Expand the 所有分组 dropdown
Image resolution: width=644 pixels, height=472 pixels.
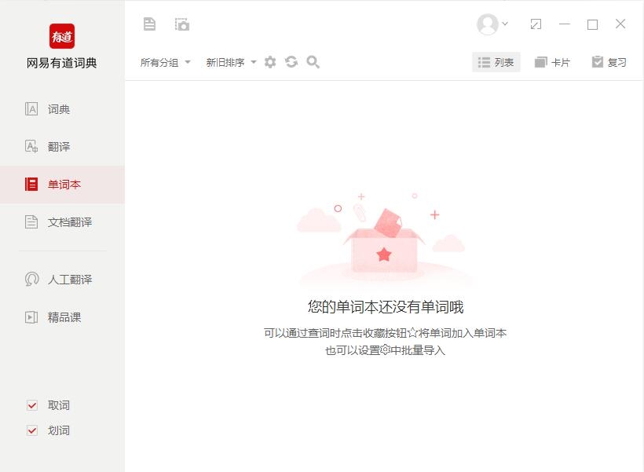(166, 63)
